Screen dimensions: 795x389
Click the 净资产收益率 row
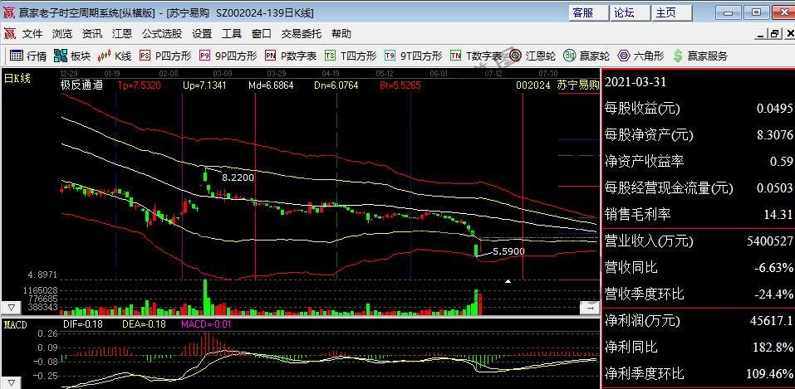[x=698, y=161]
